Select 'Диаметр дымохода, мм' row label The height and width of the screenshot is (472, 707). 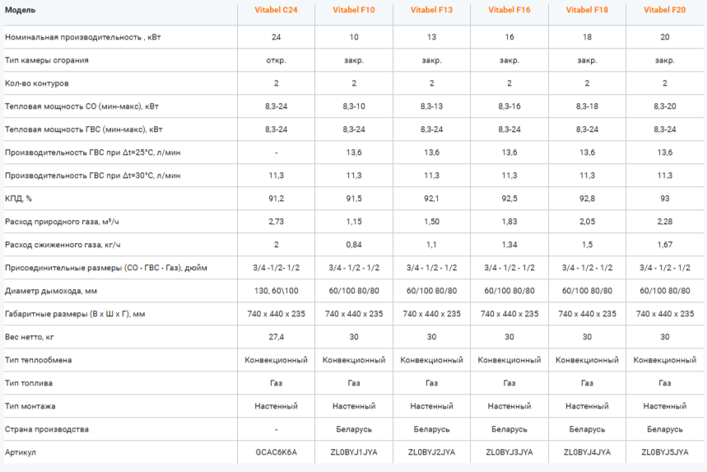tap(50, 291)
